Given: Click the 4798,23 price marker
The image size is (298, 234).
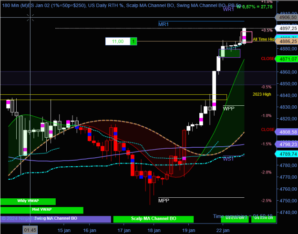Looking at the screenshot, I should pos(288,144).
